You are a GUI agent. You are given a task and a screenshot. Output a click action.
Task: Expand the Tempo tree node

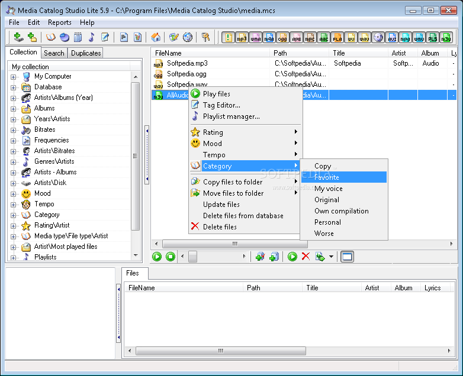pos(13,205)
